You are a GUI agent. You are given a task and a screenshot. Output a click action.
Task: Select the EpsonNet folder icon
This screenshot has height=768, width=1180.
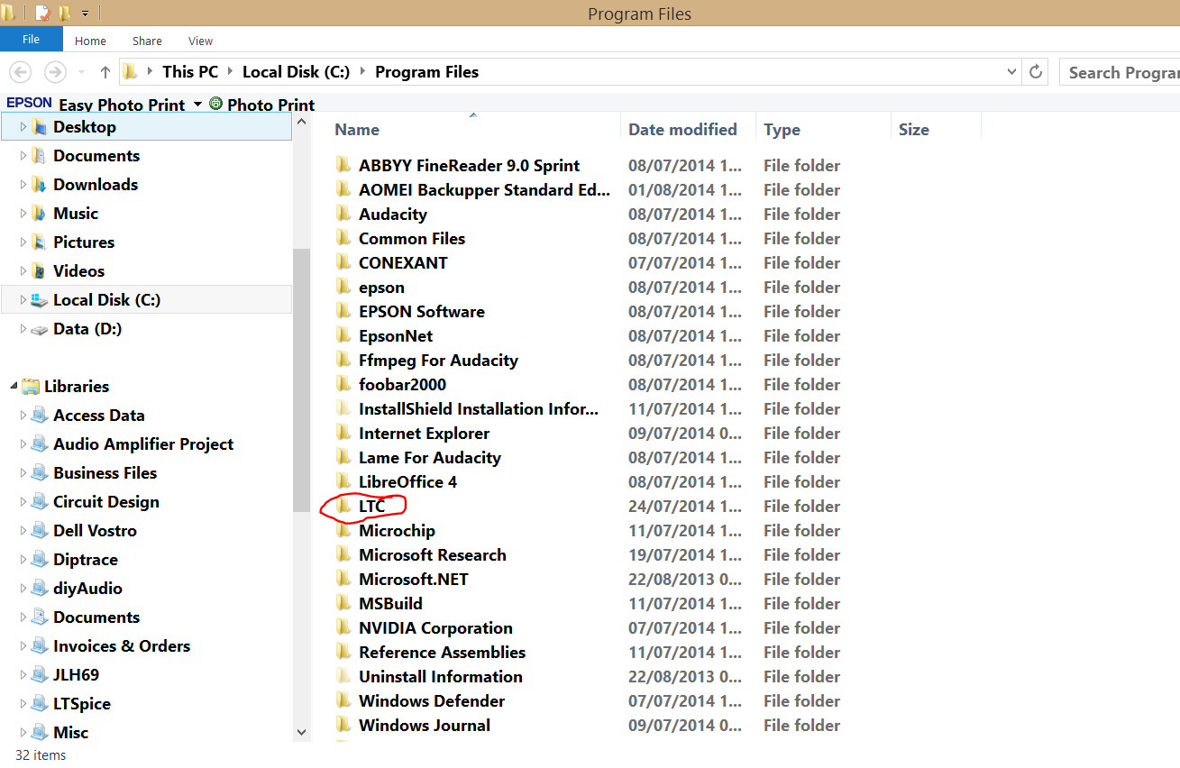pos(343,335)
